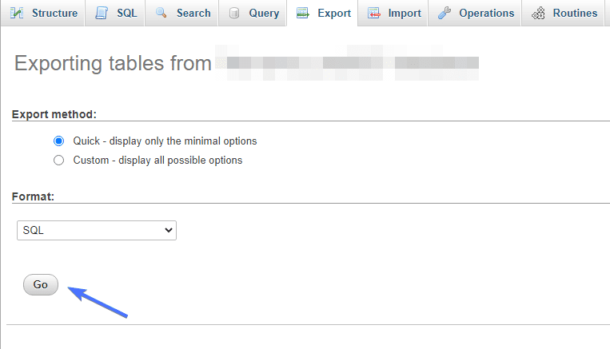
Task: Click 'Custom - display all possible options' label
Action: tap(157, 160)
